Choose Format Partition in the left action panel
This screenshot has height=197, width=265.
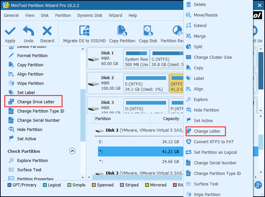[x=32, y=56]
